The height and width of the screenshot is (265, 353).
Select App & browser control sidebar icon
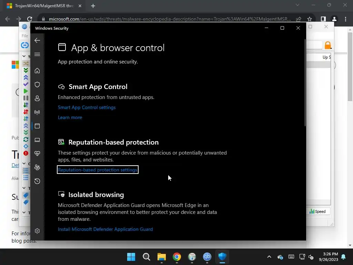37,126
